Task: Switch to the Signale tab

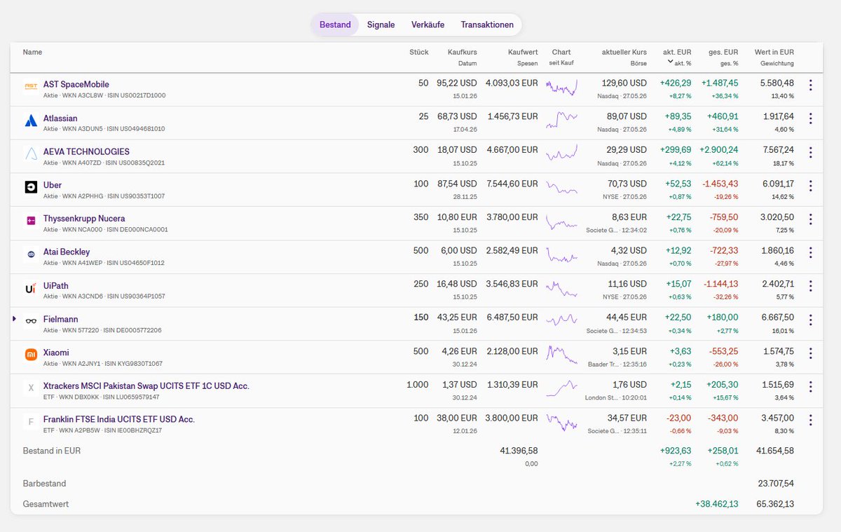Action: coord(381,25)
